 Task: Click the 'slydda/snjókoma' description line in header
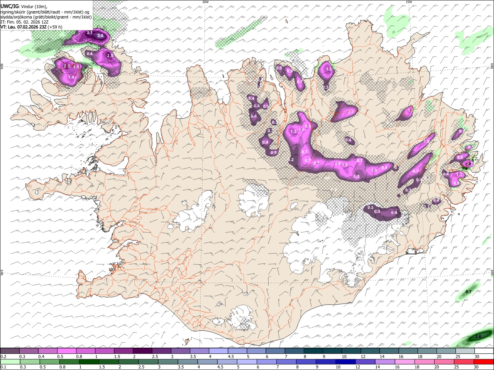(46, 17)
